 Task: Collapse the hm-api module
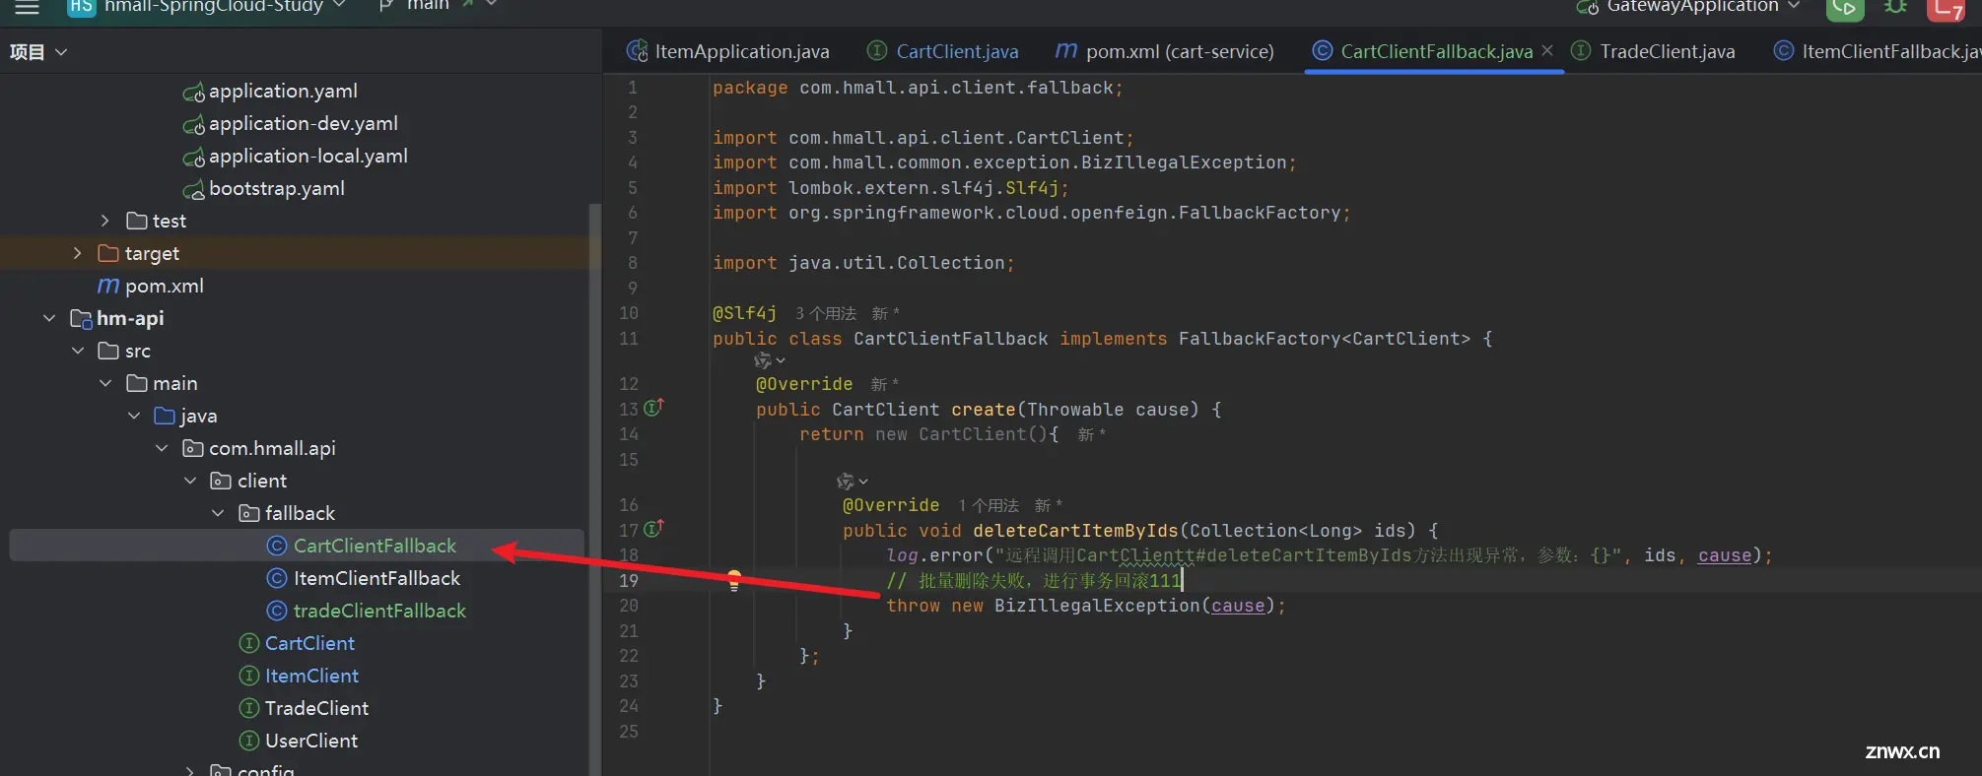coord(49,318)
